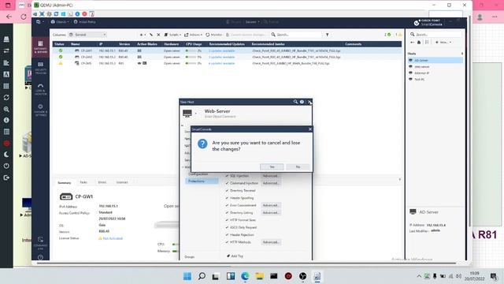Open Scripts dropdown in toolbar
This screenshot has height=284, width=504.
pyautogui.click(x=172, y=35)
